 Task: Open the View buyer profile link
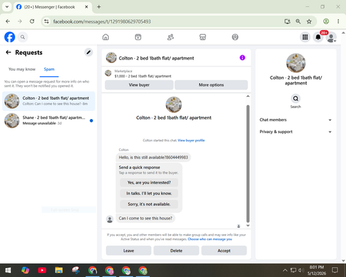click(x=191, y=141)
